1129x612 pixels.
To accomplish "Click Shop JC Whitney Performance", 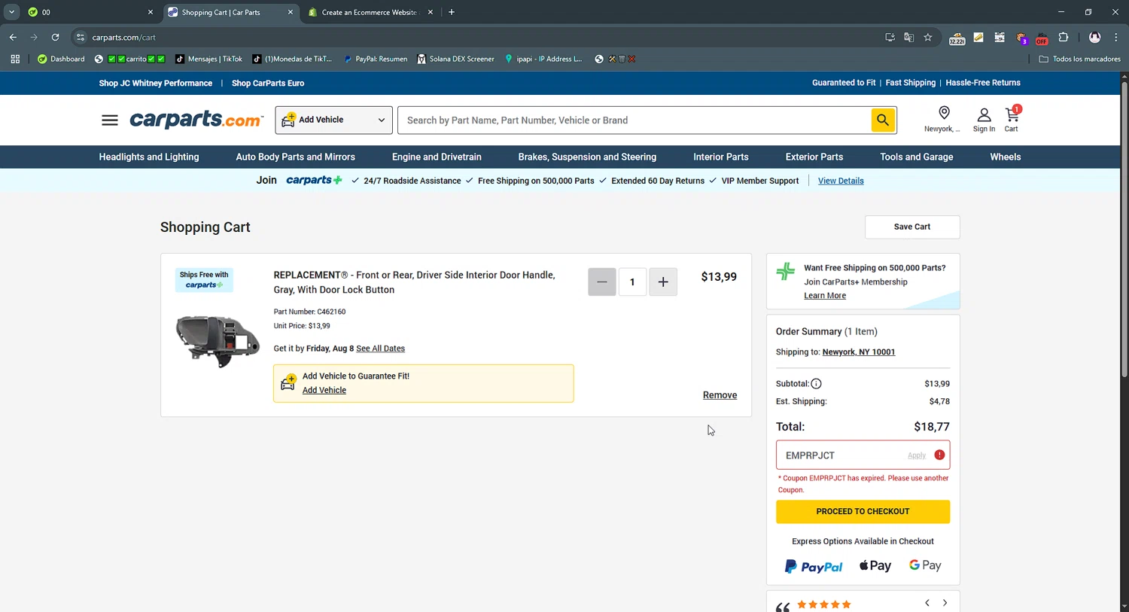I will [156, 83].
